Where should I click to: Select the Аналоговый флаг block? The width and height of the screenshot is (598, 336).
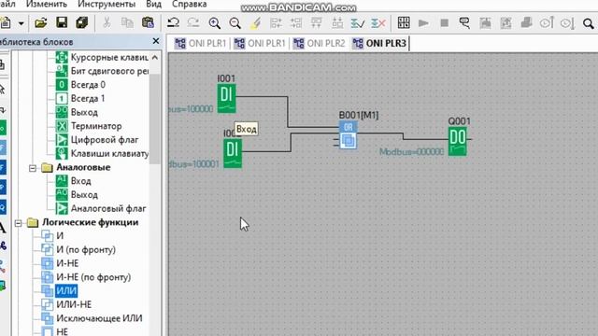pos(101,208)
